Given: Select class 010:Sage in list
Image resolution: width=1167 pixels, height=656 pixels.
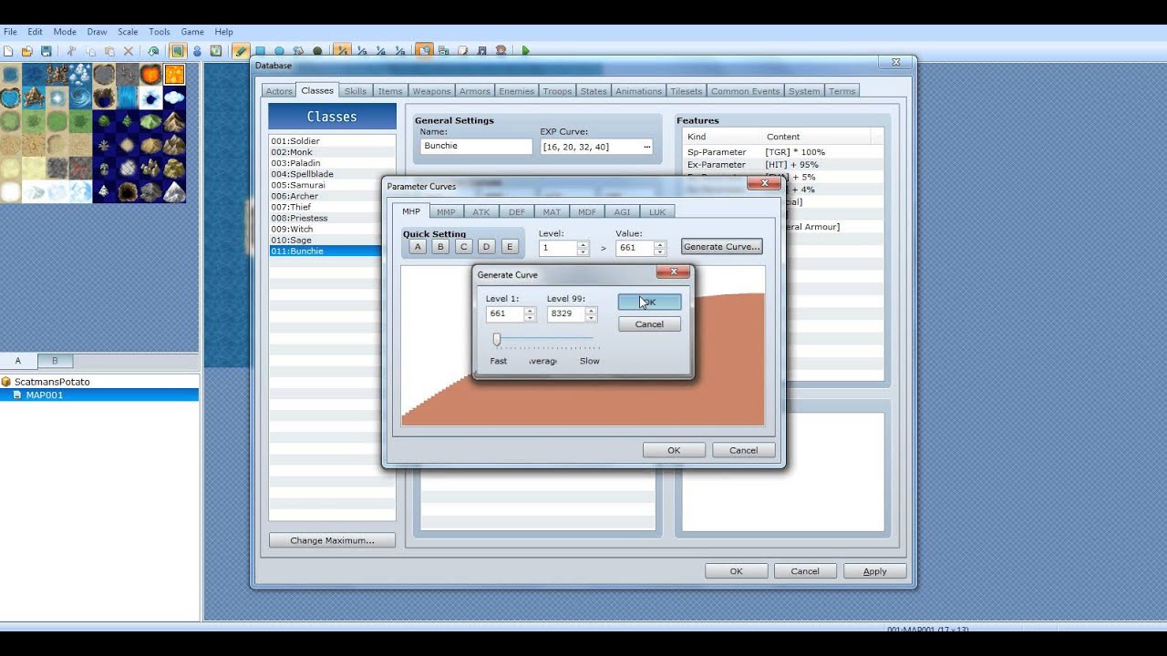Looking at the screenshot, I should [332, 240].
